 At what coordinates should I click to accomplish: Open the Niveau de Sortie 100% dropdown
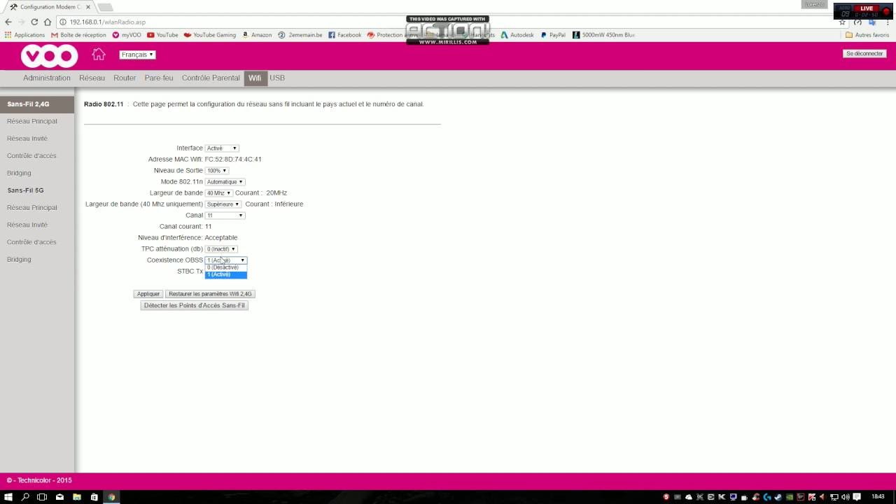tap(217, 171)
